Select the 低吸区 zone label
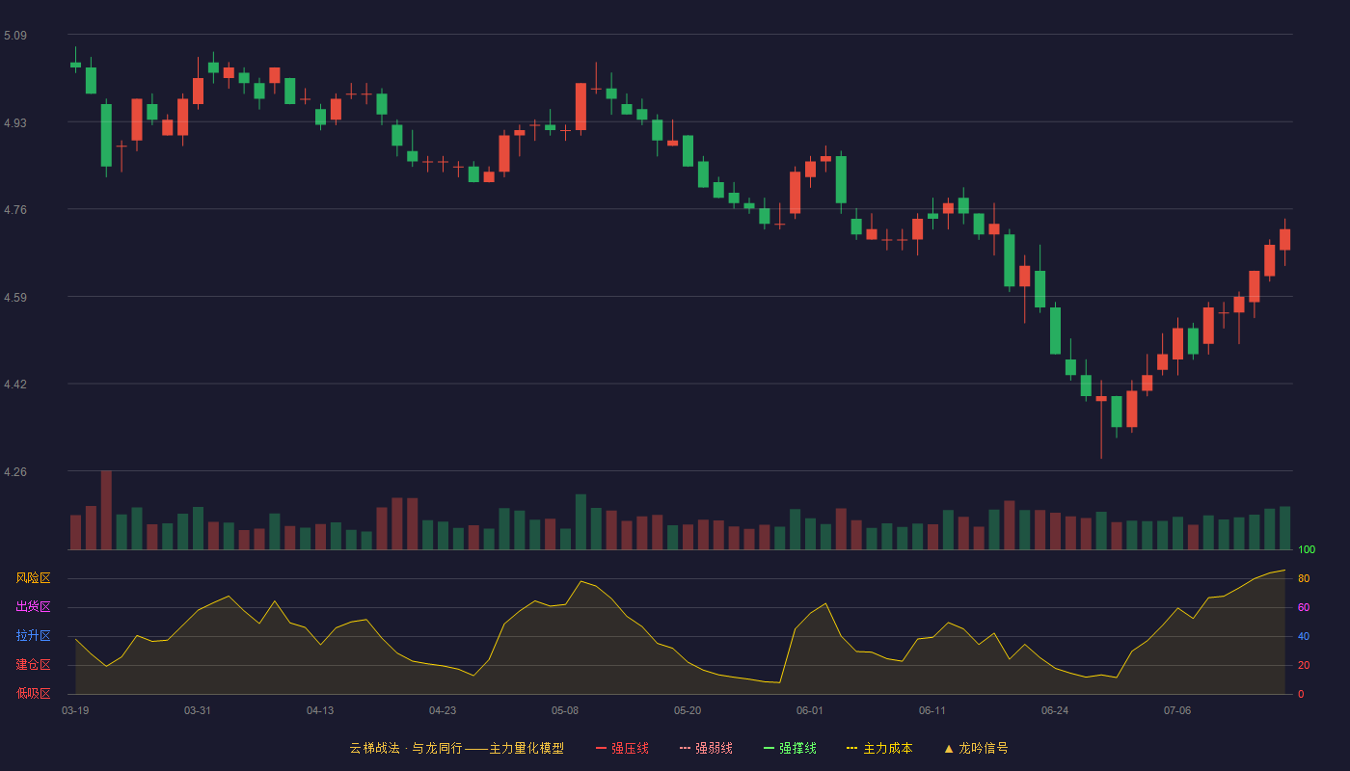Viewport: 1350px width, 771px height. [33, 693]
